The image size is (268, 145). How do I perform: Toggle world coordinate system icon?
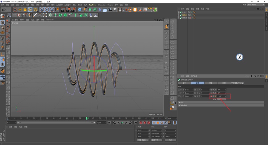coord(57,10)
